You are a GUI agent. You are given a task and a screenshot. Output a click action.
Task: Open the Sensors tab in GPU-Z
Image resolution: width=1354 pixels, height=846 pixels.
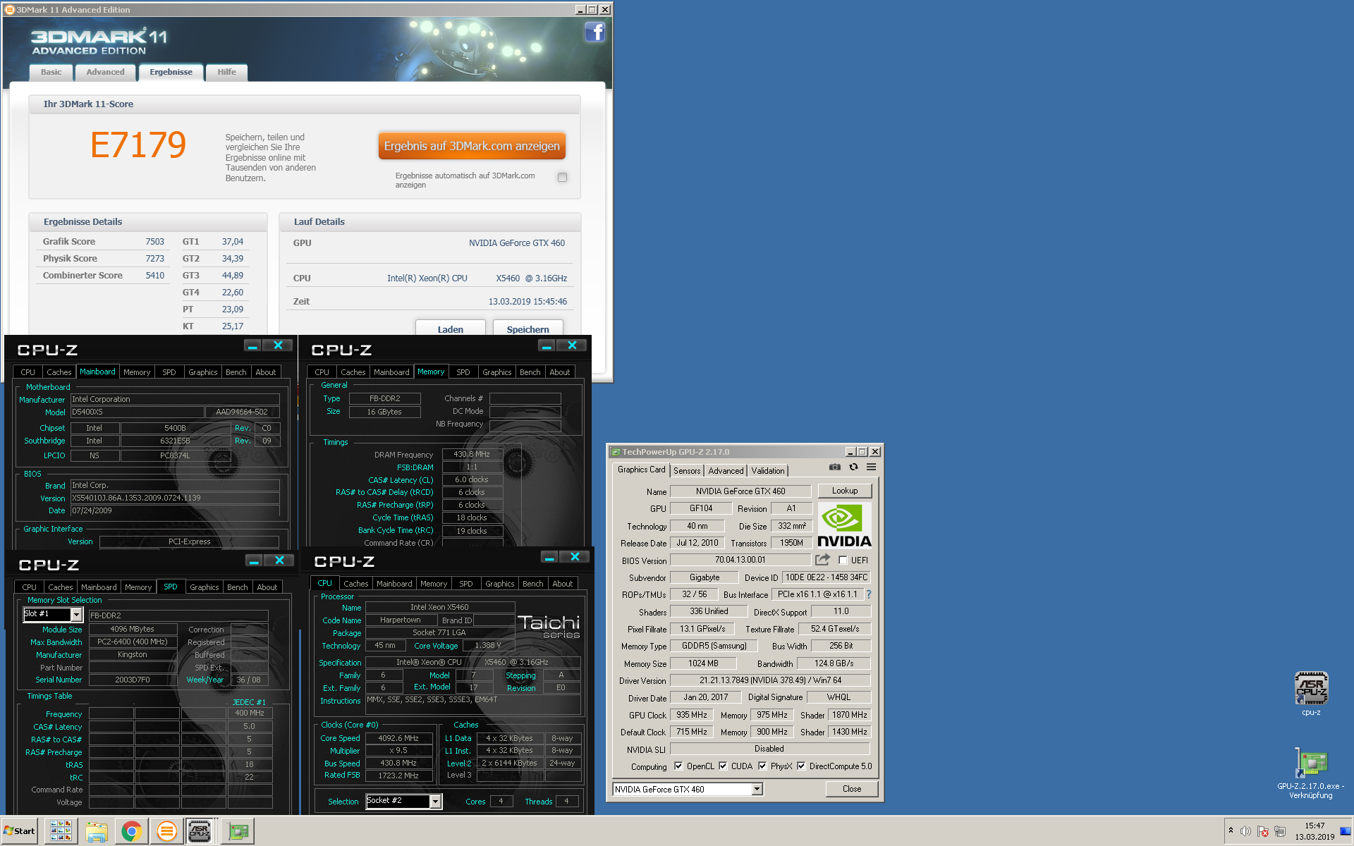click(x=687, y=471)
